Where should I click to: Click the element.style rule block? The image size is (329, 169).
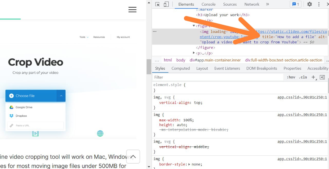[x=240, y=87]
